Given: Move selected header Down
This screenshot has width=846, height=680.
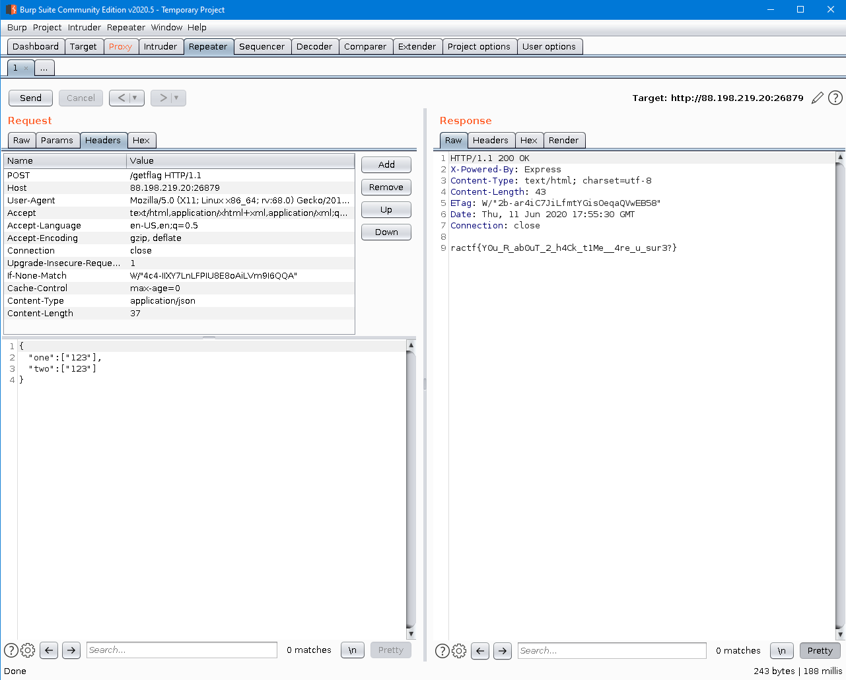Looking at the screenshot, I should point(386,232).
